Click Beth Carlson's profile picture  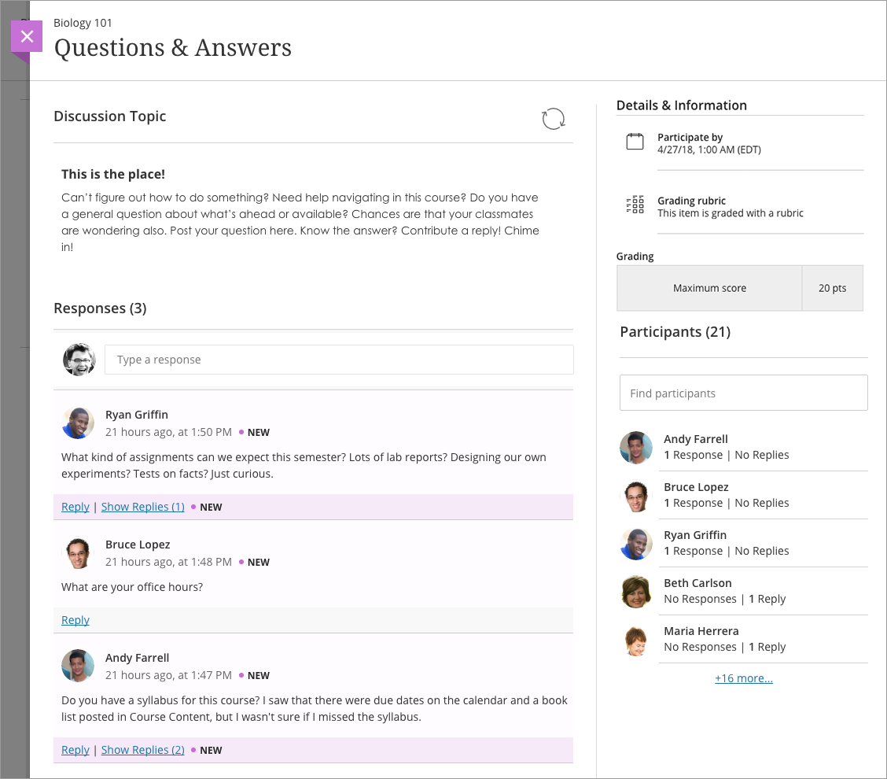pos(636,591)
